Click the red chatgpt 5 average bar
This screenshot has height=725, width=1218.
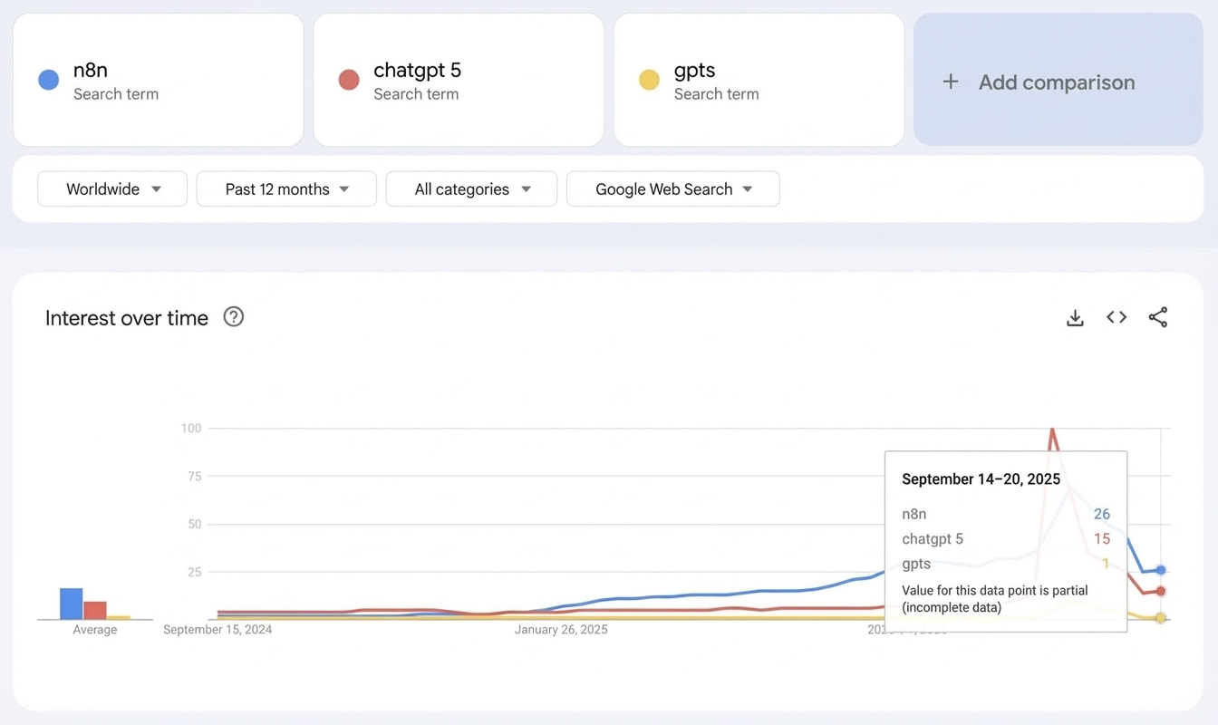point(95,611)
